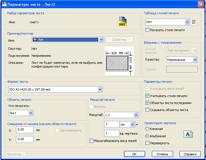This screenshot has height=160, width=206.
Task: Click the Отмена button
Action: pos(162,154)
